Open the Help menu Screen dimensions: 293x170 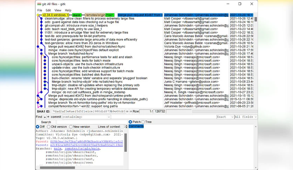click(68, 10)
